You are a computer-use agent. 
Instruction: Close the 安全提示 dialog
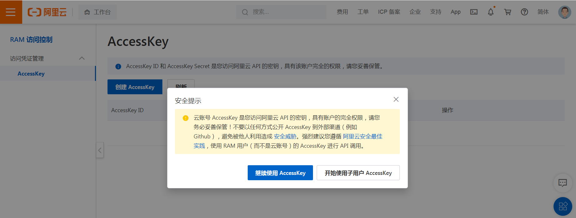click(x=396, y=99)
